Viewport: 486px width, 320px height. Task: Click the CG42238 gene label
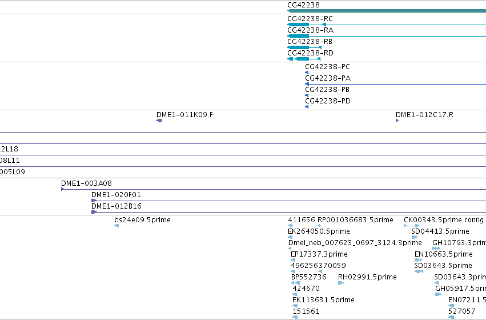pos(303,5)
